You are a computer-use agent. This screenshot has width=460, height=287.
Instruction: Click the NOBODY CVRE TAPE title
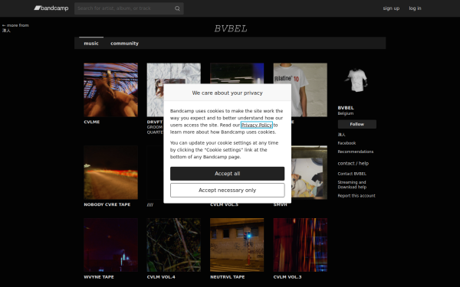107,204
